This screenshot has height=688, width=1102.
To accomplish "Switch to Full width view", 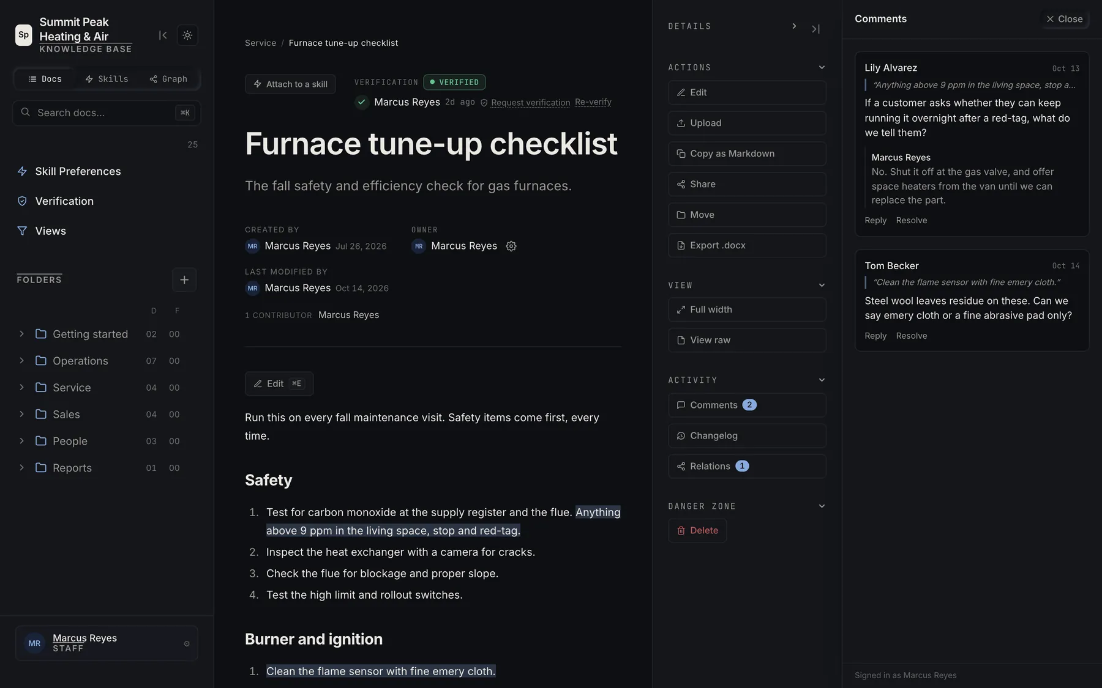I will point(747,309).
